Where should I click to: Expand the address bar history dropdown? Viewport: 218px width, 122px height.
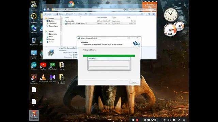(123, 10)
